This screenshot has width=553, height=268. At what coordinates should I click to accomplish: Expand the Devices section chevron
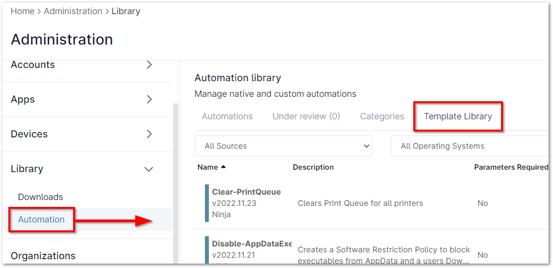click(150, 134)
